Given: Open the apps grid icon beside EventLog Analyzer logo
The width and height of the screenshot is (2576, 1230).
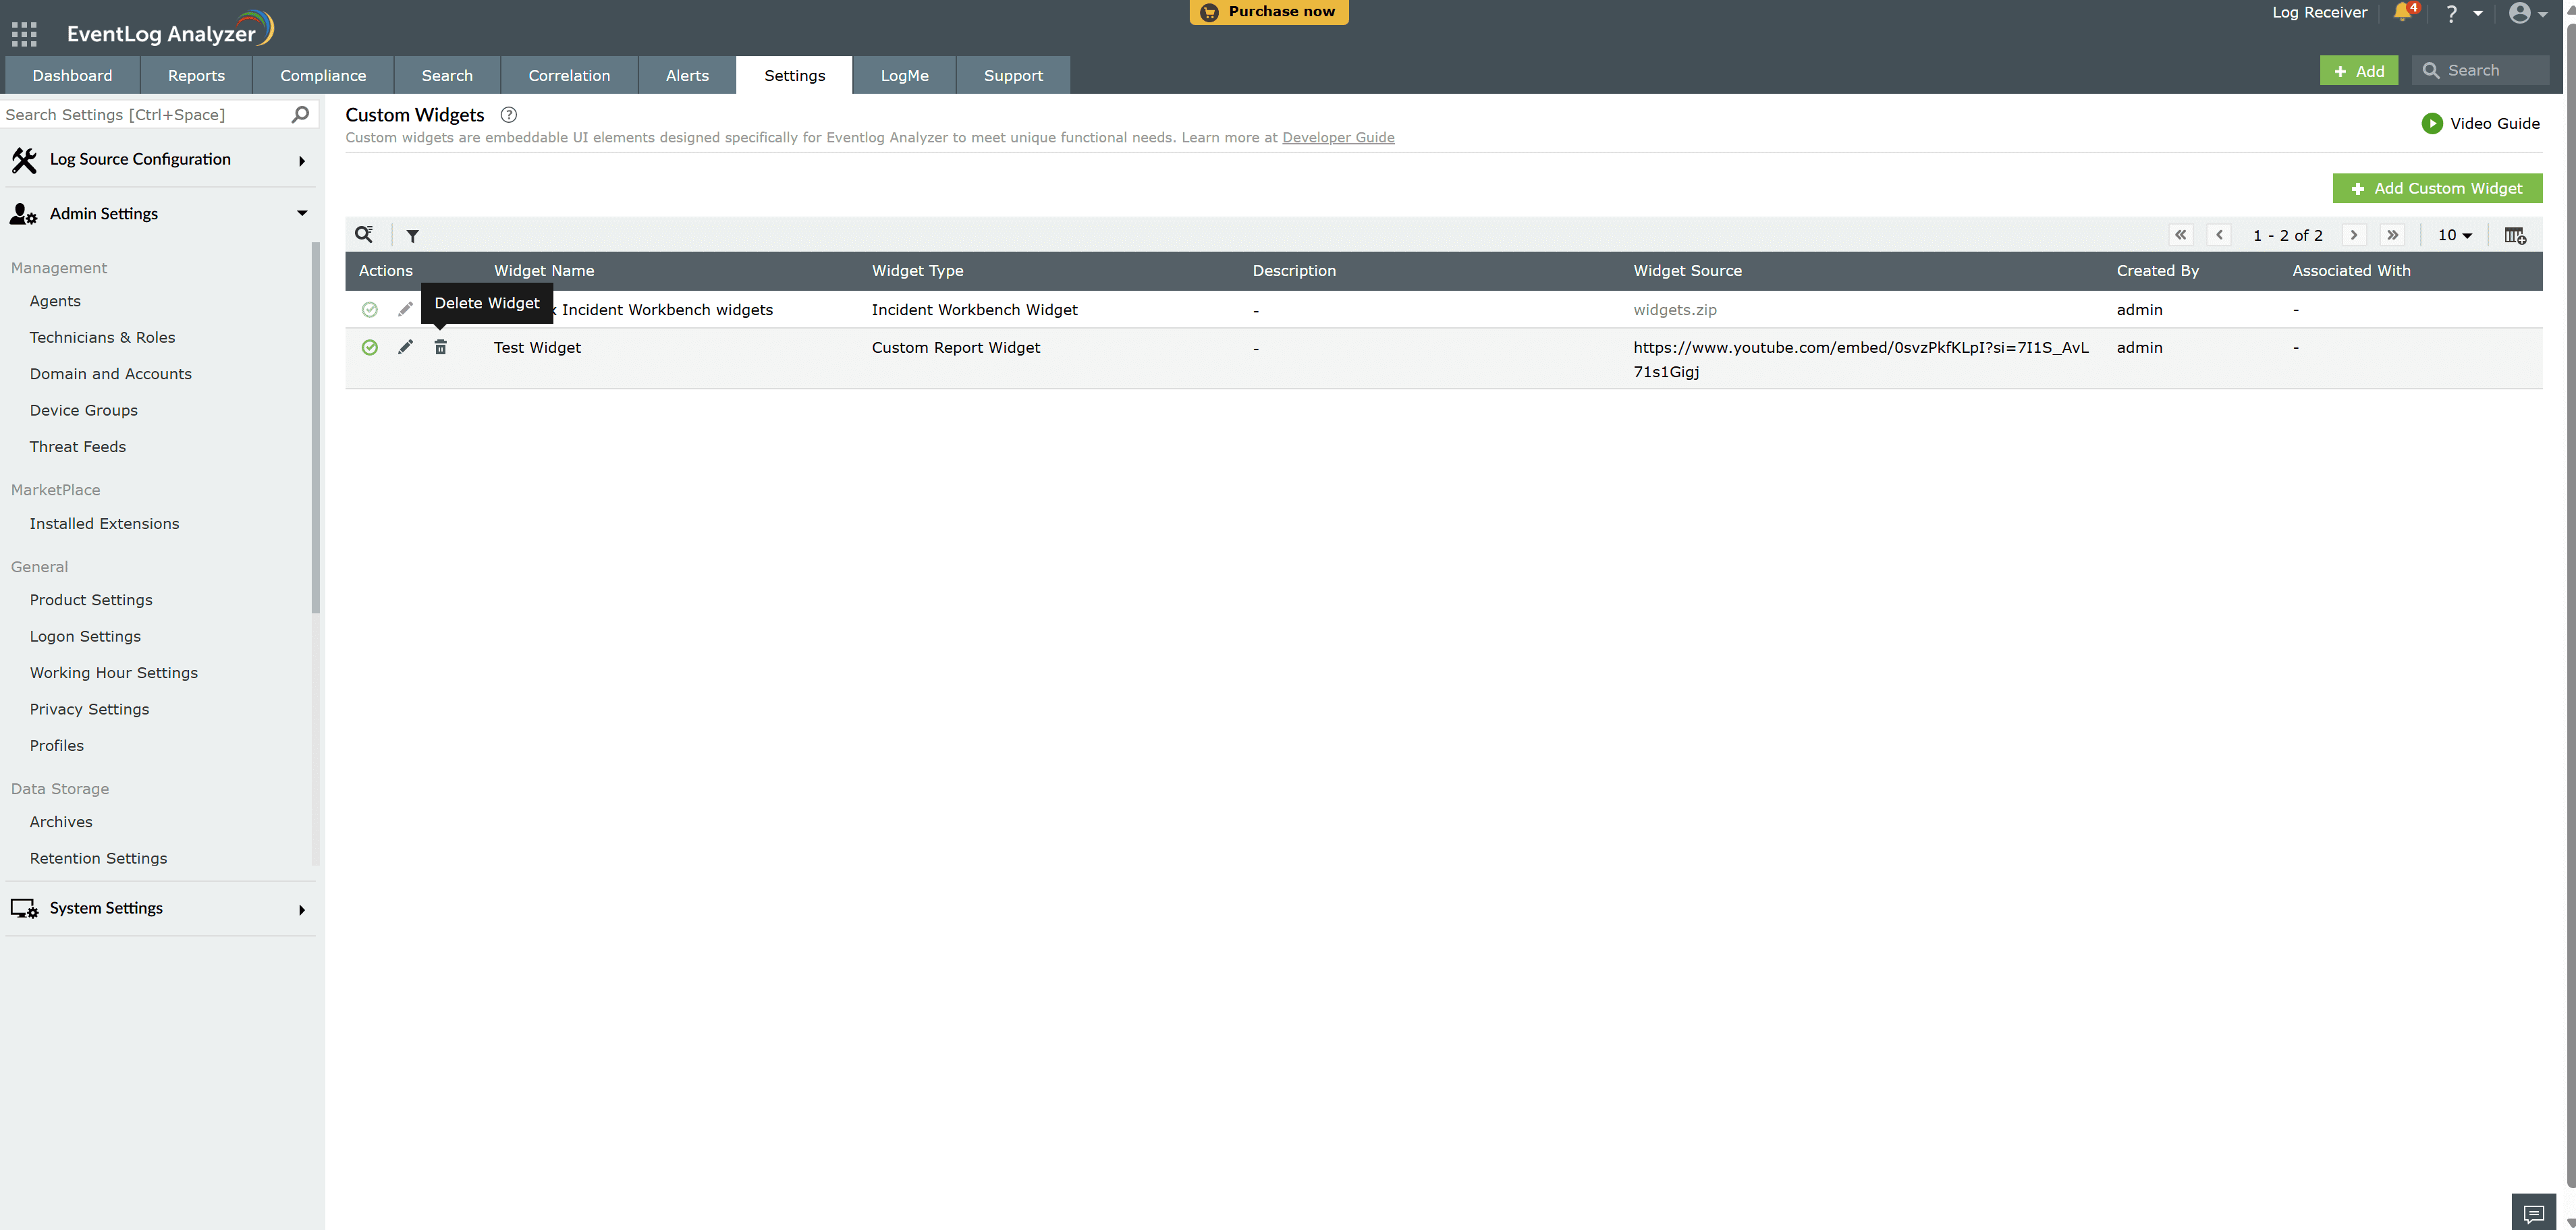Looking at the screenshot, I should tap(24, 33).
